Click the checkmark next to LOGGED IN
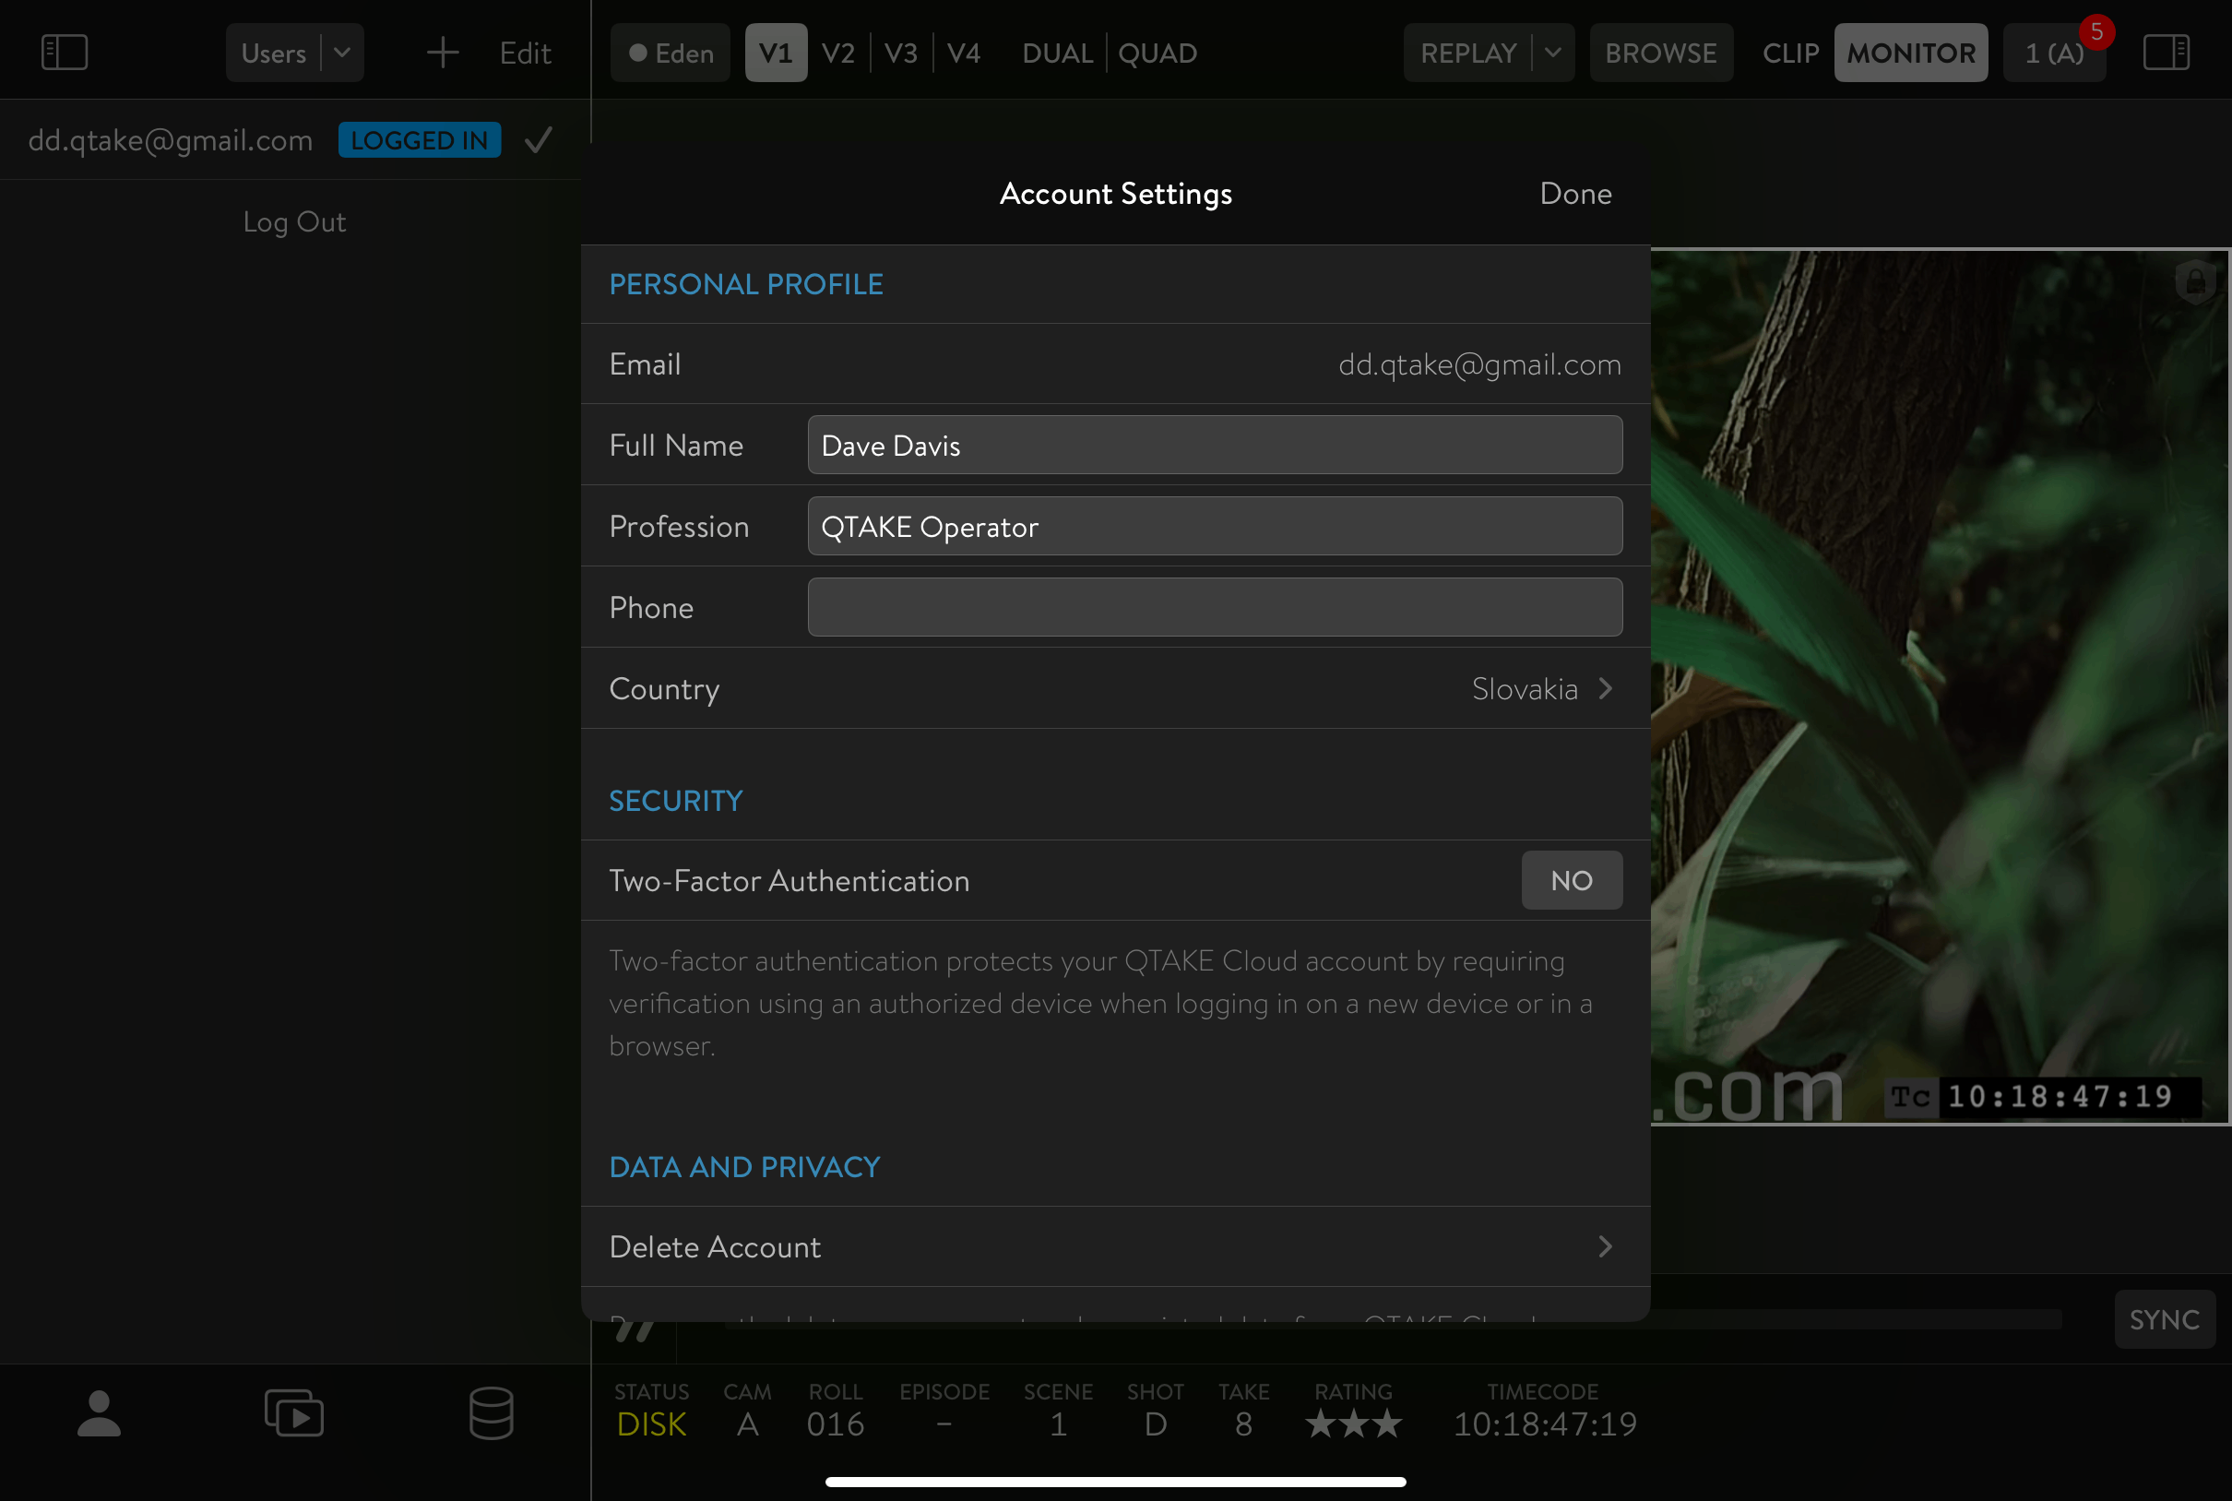The height and width of the screenshot is (1501, 2232). 539,141
